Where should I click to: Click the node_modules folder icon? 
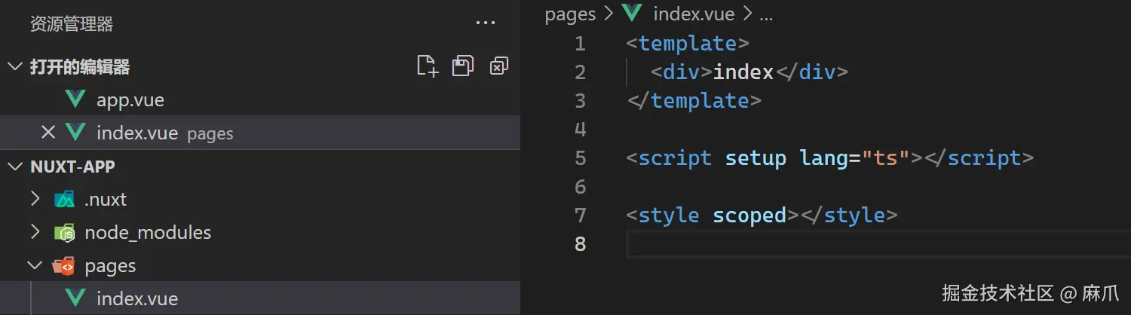tap(65, 232)
